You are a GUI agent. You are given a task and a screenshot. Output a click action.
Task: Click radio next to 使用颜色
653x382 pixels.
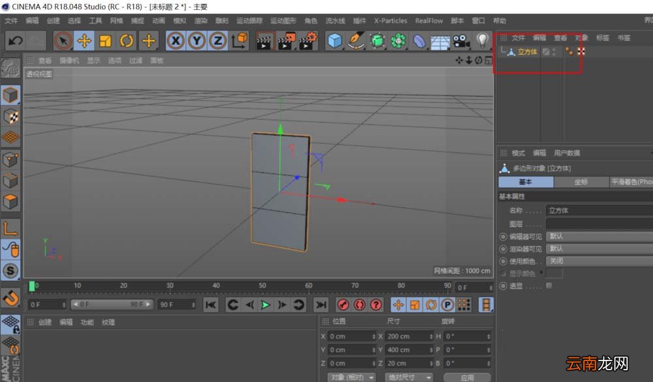(x=503, y=261)
